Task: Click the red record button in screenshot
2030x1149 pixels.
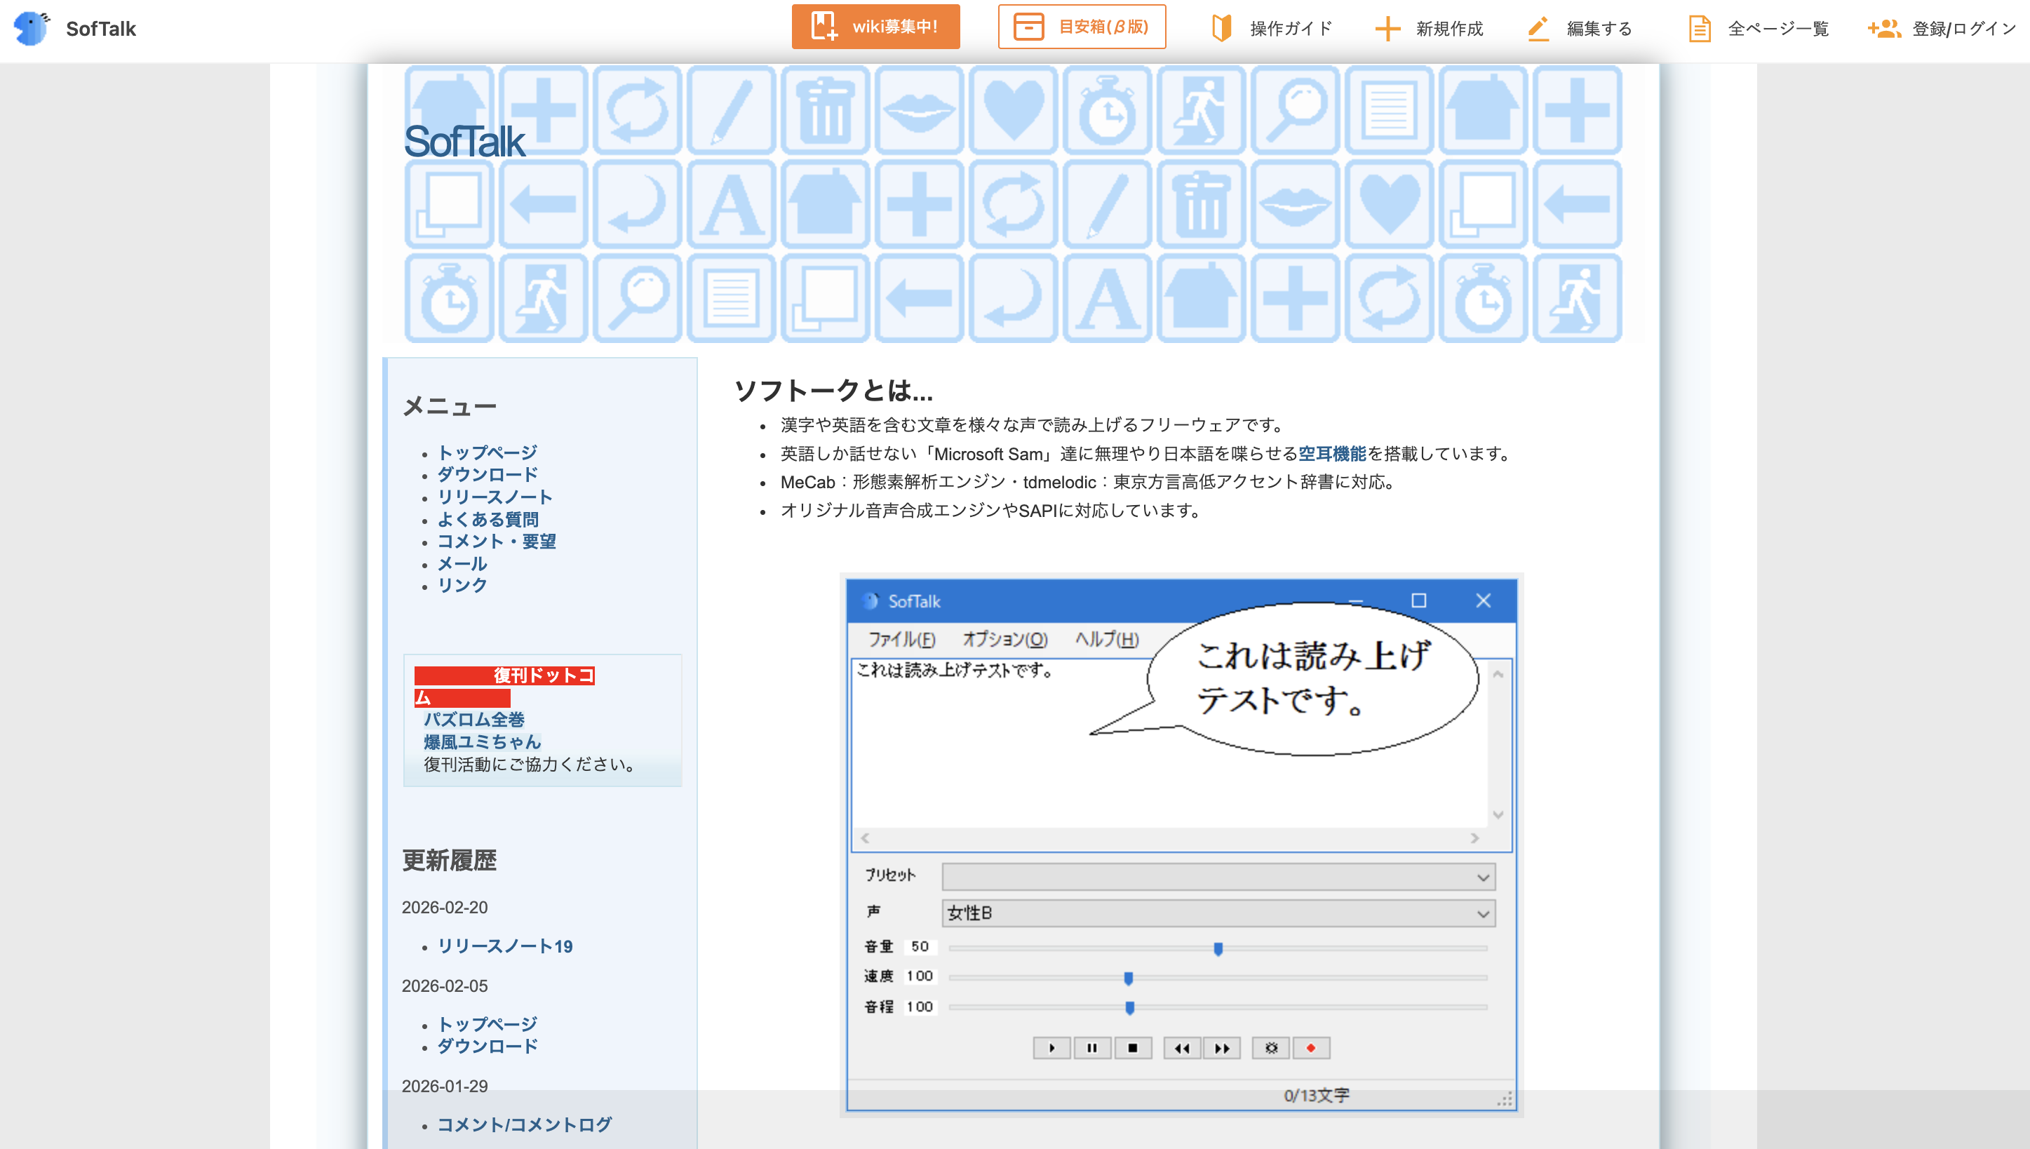Action: tap(1311, 1048)
